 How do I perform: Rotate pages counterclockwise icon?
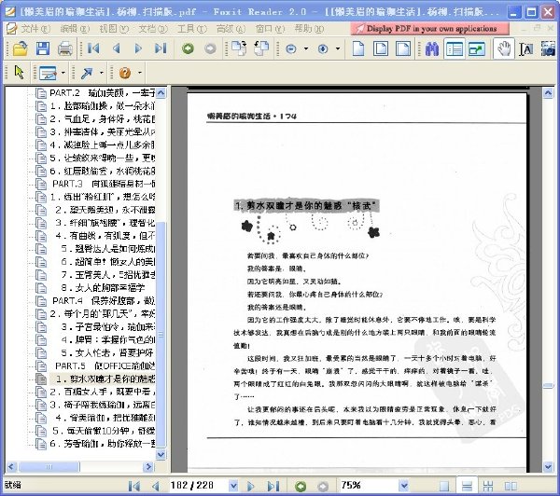point(261,48)
